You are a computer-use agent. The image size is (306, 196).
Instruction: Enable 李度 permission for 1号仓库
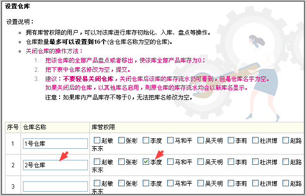(146, 141)
